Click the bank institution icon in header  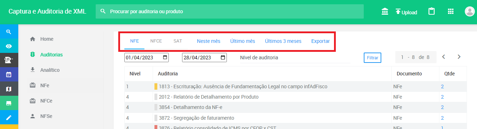(385, 11)
